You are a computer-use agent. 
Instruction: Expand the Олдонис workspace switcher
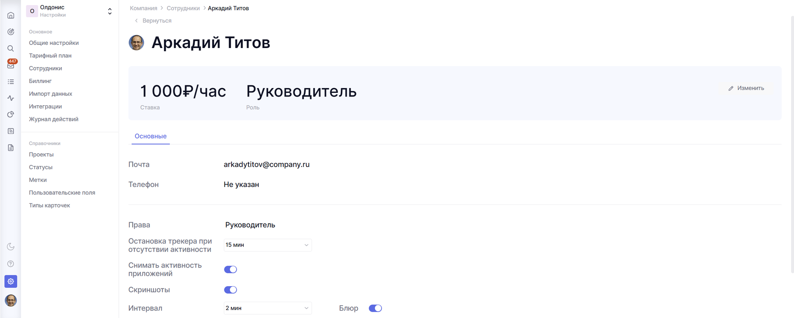pyautogui.click(x=110, y=11)
